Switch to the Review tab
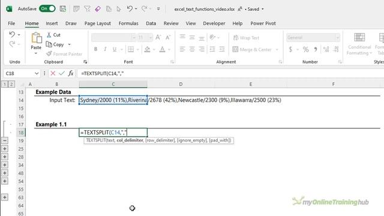This screenshot has height=216, width=384. click(x=171, y=23)
